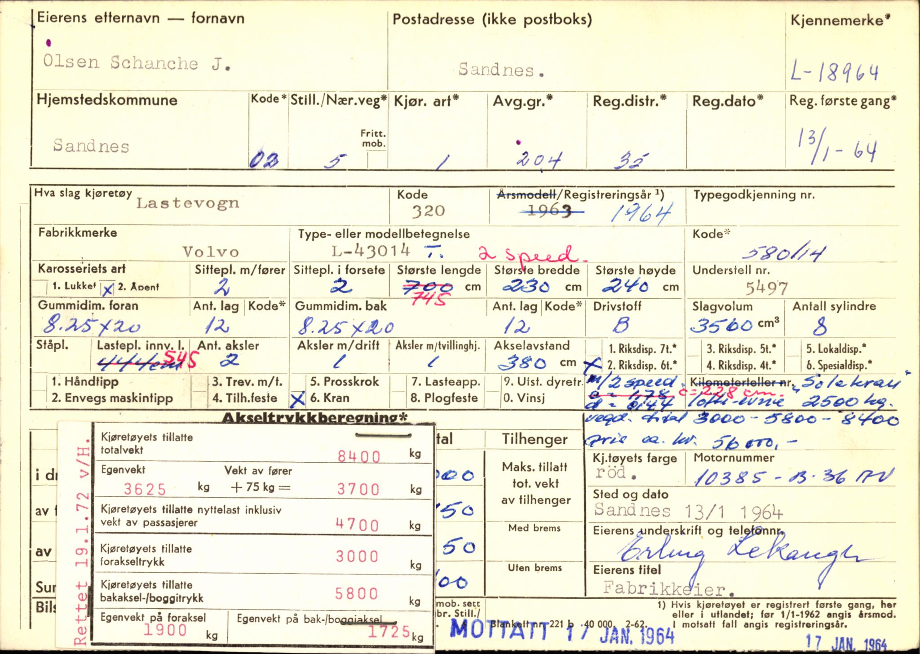Image resolution: width=920 pixels, height=654 pixels.
Task: Click the Sittepl. m/fører value '2'
Action: (222, 286)
